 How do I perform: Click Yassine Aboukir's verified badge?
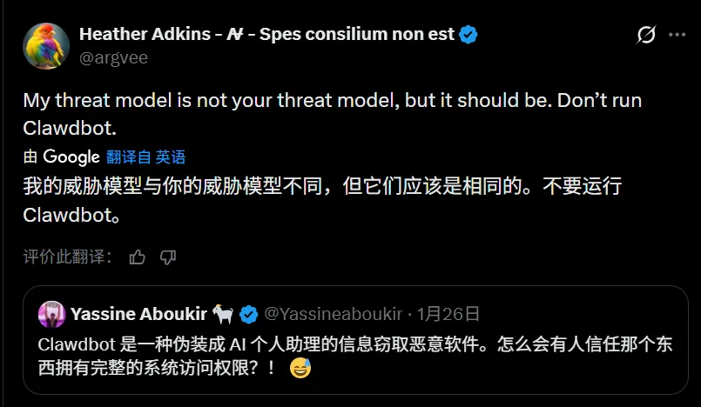tap(248, 314)
